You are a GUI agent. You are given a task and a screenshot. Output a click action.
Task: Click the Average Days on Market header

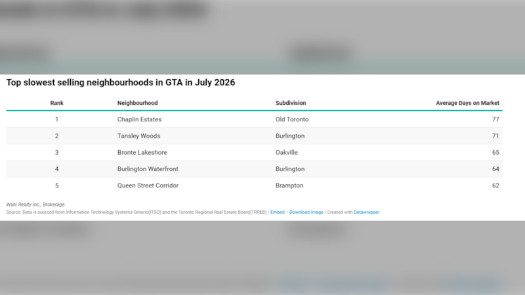[467, 103]
